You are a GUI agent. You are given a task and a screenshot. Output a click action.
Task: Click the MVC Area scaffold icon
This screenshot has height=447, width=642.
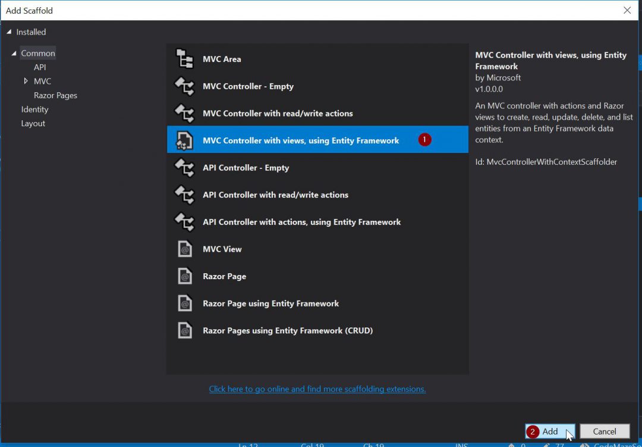pos(185,60)
